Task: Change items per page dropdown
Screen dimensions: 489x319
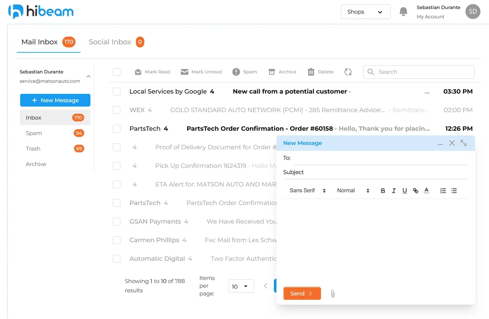Action: [241, 286]
